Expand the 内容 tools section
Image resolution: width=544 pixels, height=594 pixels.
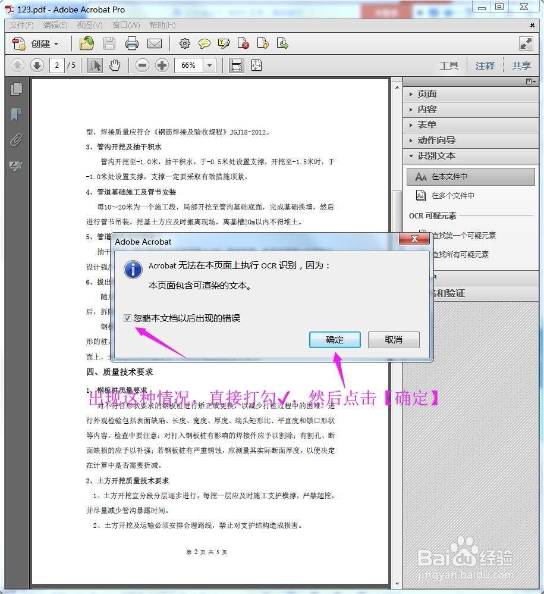[471, 110]
